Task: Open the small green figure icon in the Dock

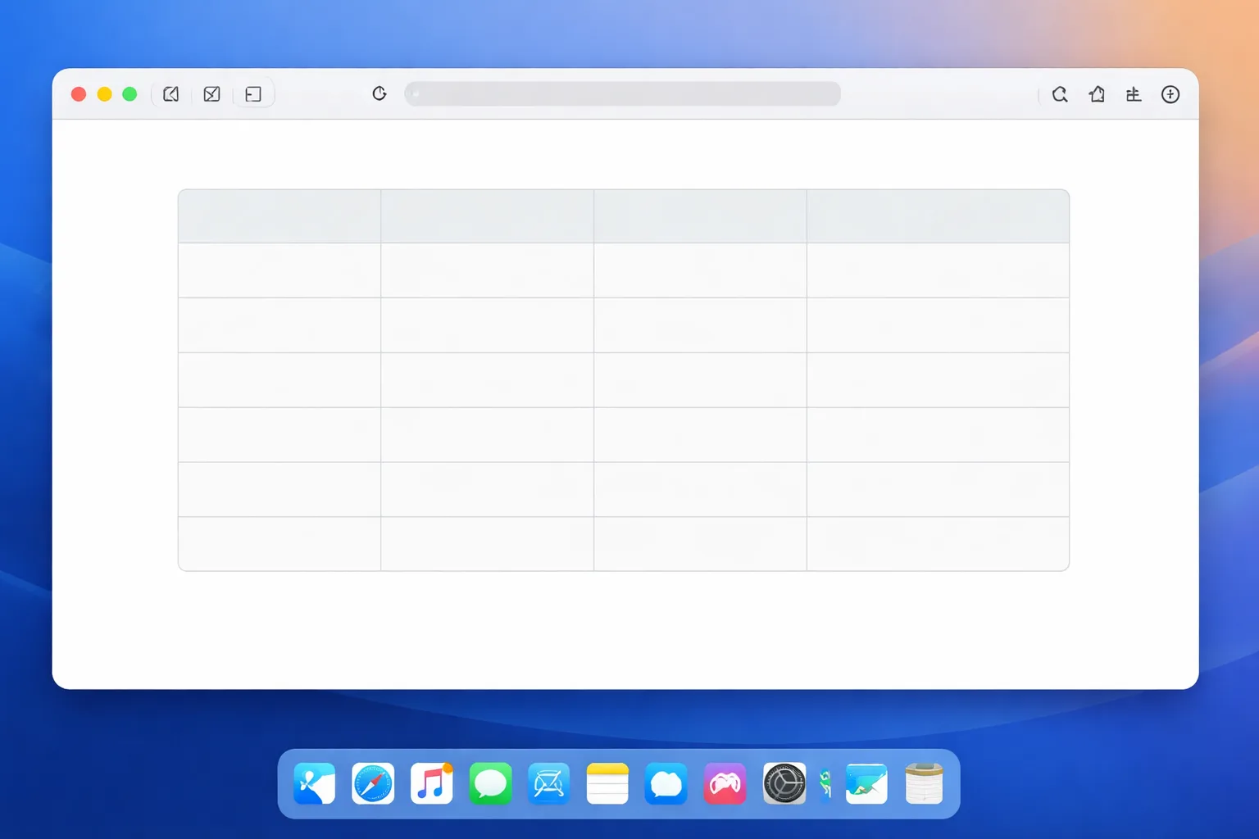Action: (x=825, y=784)
